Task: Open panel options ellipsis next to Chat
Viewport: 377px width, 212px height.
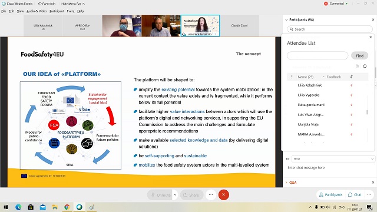Action: [x=369, y=195]
